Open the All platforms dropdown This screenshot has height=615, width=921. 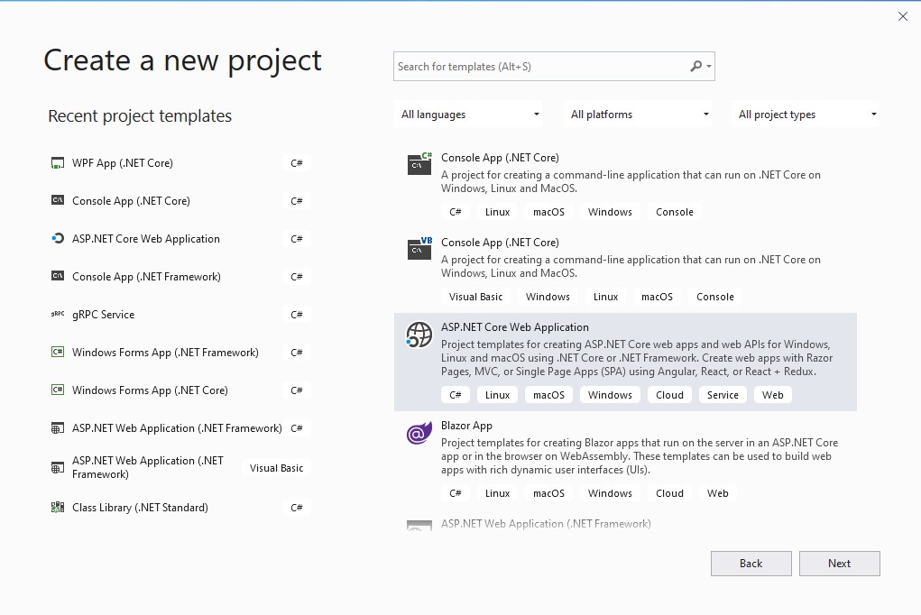pyautogui.click(x=638, y=114)
